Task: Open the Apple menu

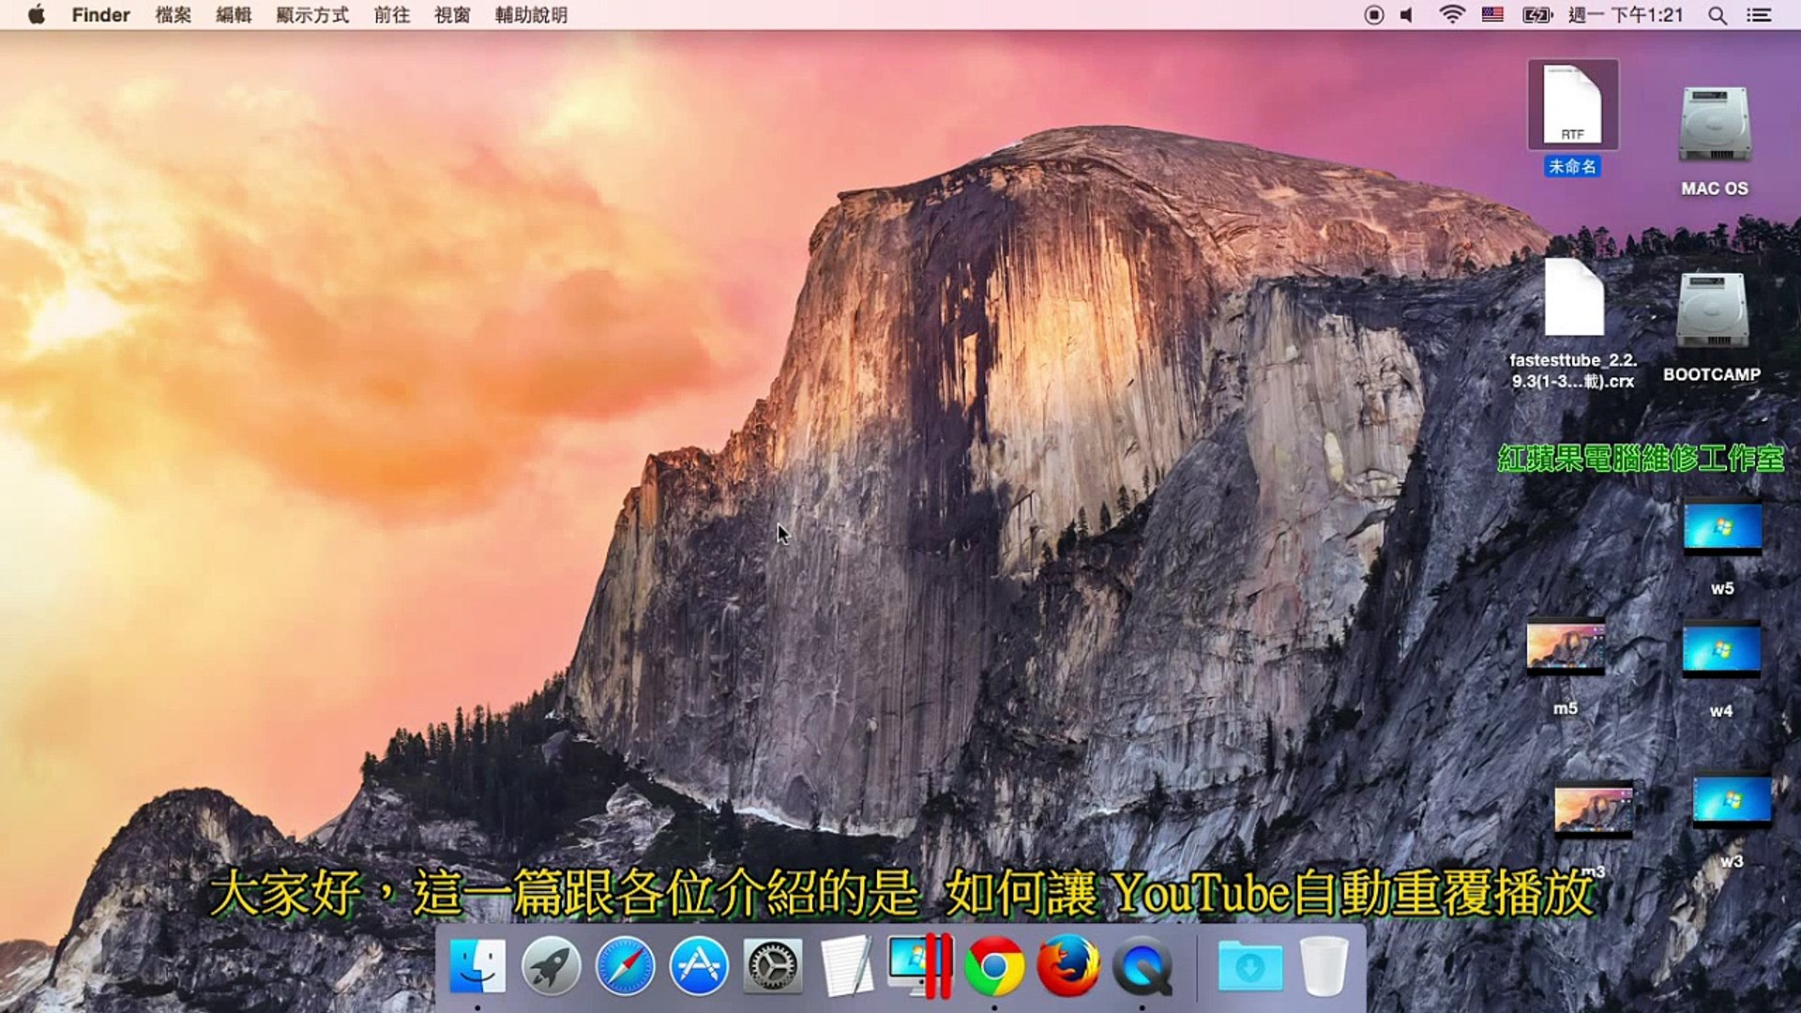Action: (37, 15)
